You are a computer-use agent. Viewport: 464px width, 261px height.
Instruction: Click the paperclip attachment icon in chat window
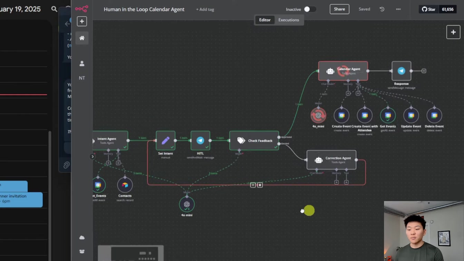[x=66, y=165]
